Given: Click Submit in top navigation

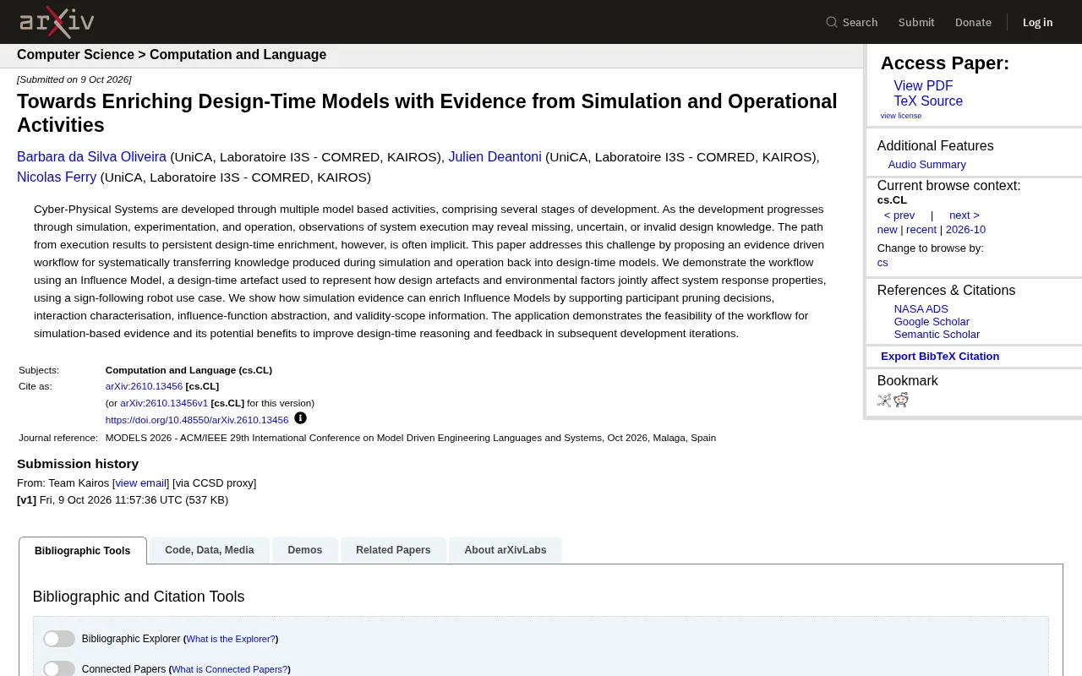Looking at the screenshot, I should (x=916, y=22).
